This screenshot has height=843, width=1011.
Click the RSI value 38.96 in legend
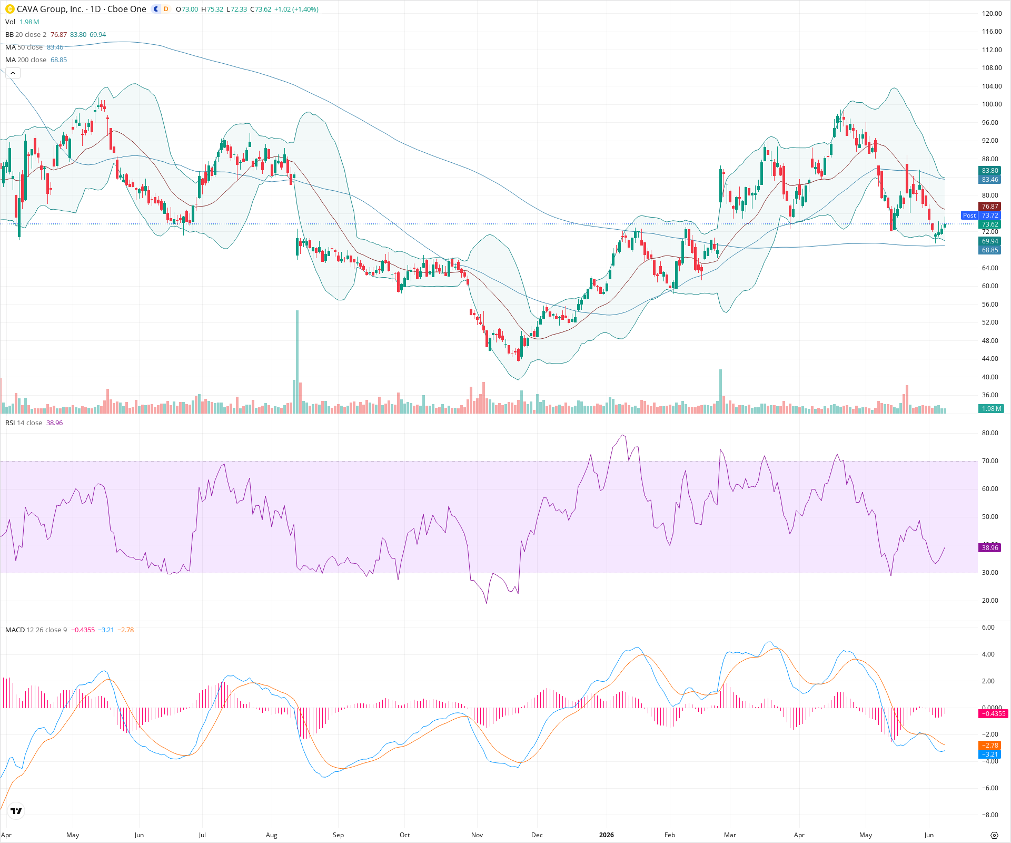coord(55,423)
